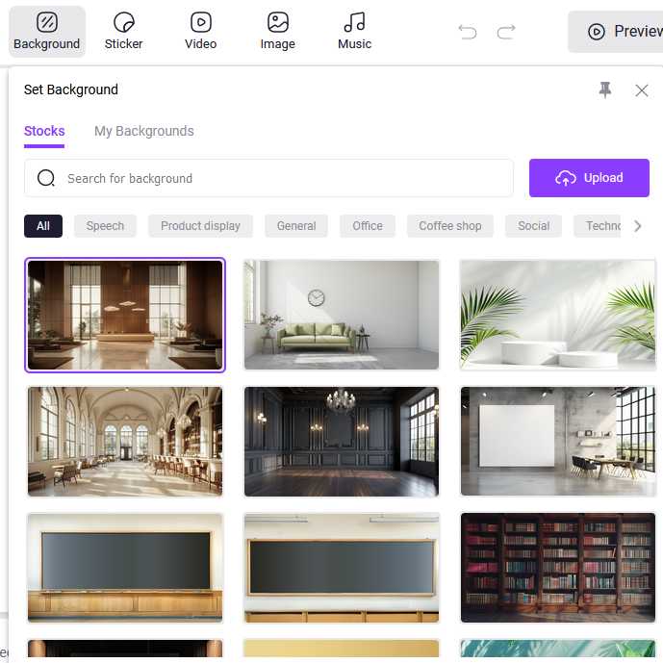Viewport: 663px width, 663px height.
Task: Choose the arched hall cafe background
Action: [125, 442]
